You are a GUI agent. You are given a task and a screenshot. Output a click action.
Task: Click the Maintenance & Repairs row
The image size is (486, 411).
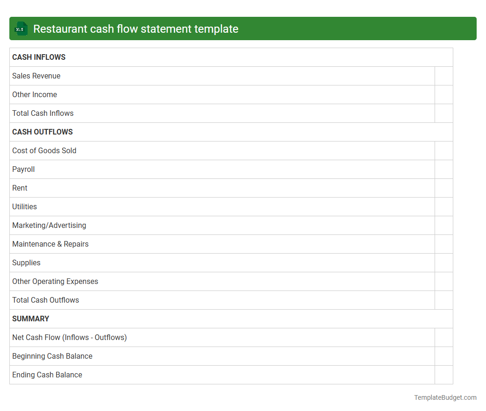click(50, 244)
